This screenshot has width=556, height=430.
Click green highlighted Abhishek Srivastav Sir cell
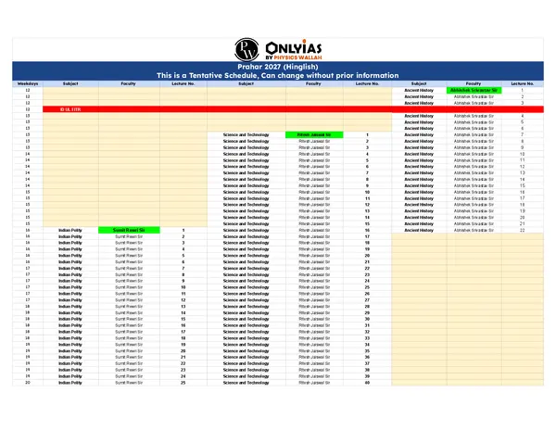474,90
